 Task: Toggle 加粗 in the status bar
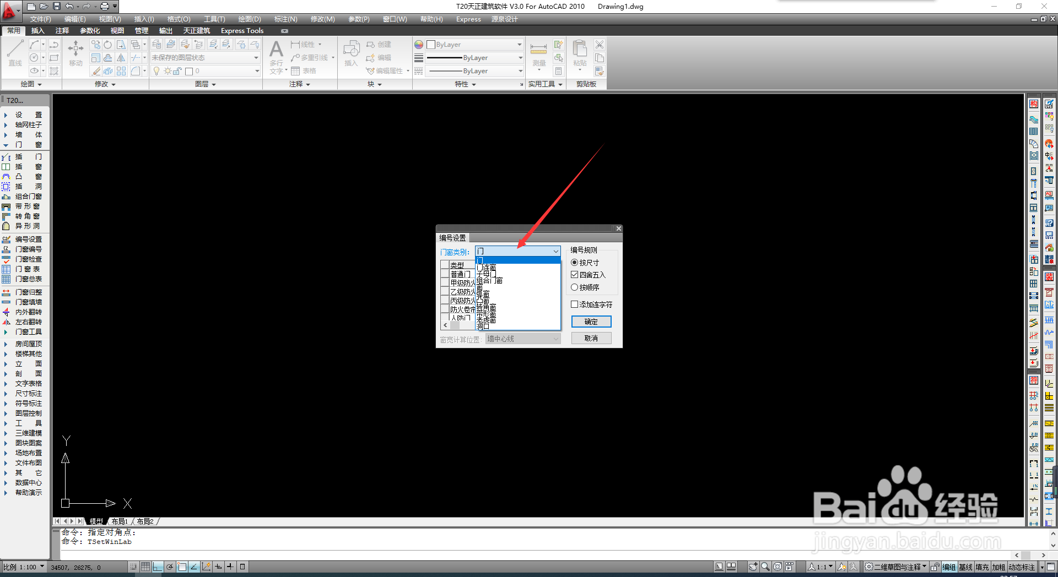click(x=998, y=567)
